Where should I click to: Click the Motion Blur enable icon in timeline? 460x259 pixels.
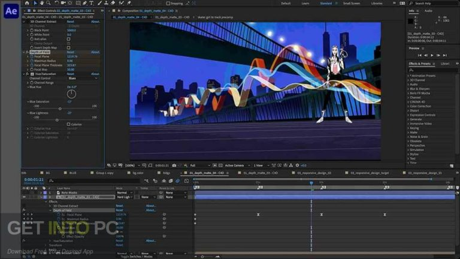pyautogui.click(x=177, y=181)
